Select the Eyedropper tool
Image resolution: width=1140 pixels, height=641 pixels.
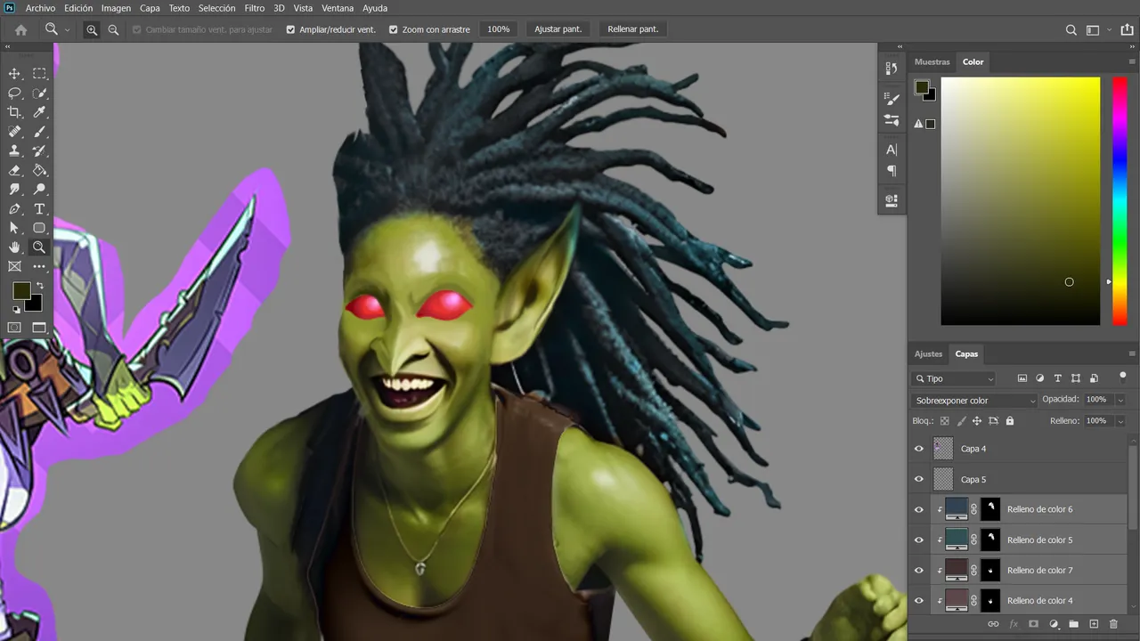pos(39,112)
